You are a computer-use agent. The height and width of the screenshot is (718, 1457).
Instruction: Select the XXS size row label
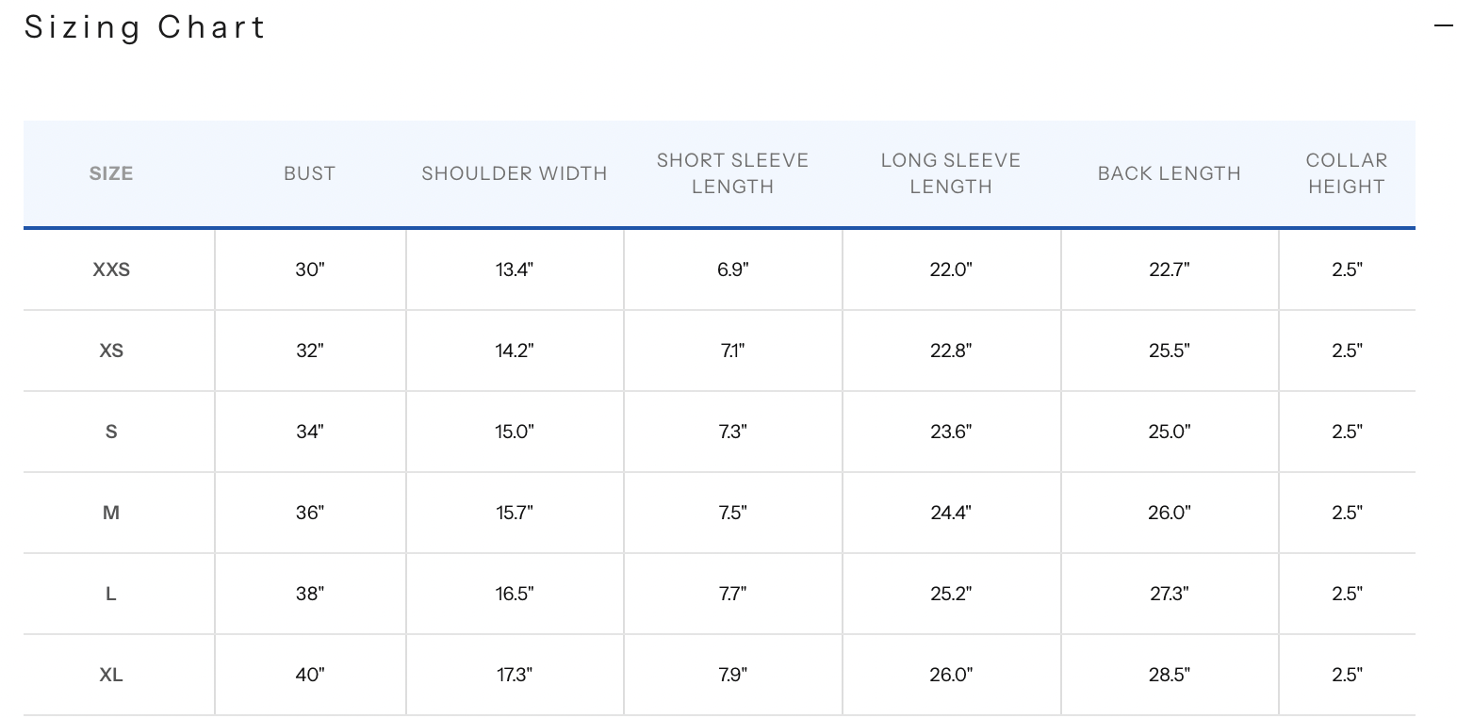[111, 269]
